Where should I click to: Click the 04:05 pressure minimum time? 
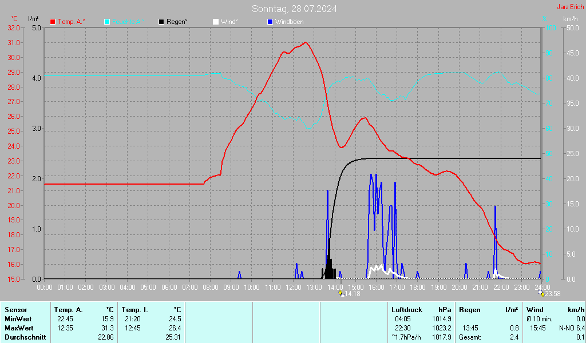[403, 319]
